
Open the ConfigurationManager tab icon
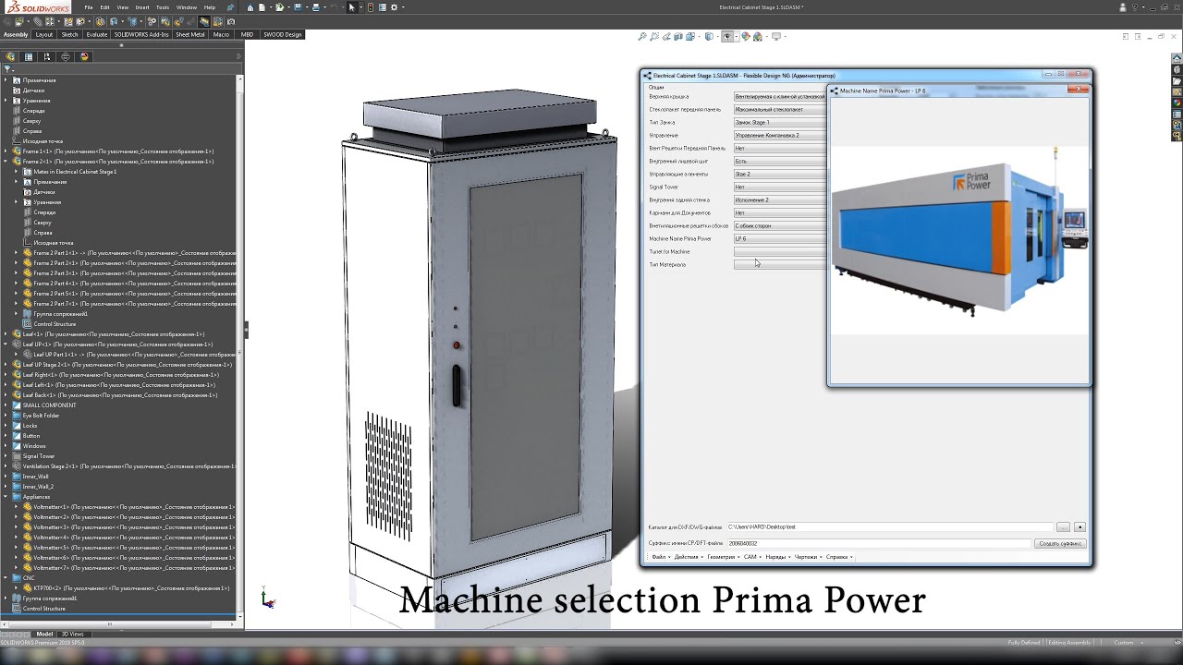point(47,56)
